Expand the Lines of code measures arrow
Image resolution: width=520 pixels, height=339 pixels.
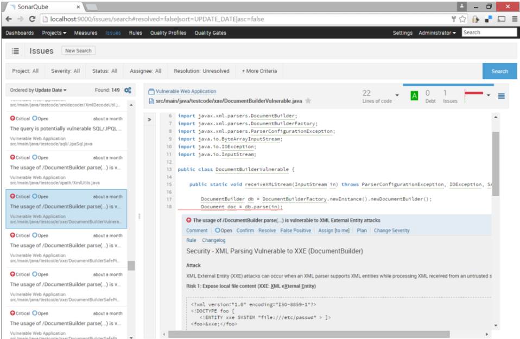[x=397, y=95]
